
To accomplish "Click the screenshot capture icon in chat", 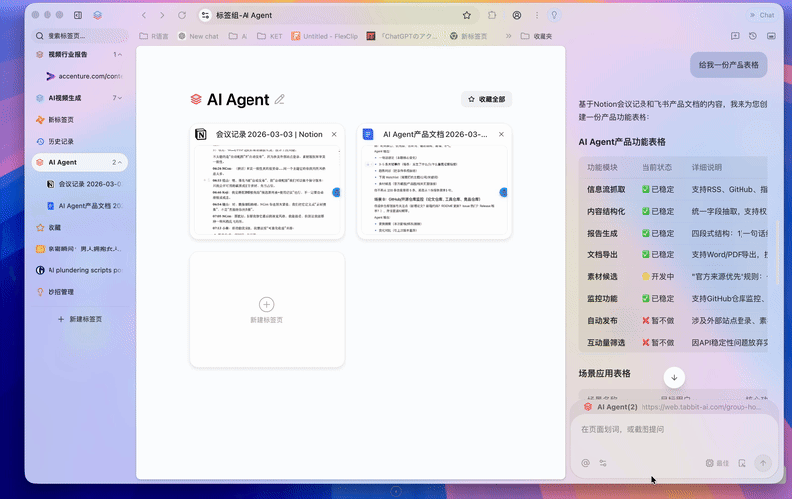I will (742, 463).
